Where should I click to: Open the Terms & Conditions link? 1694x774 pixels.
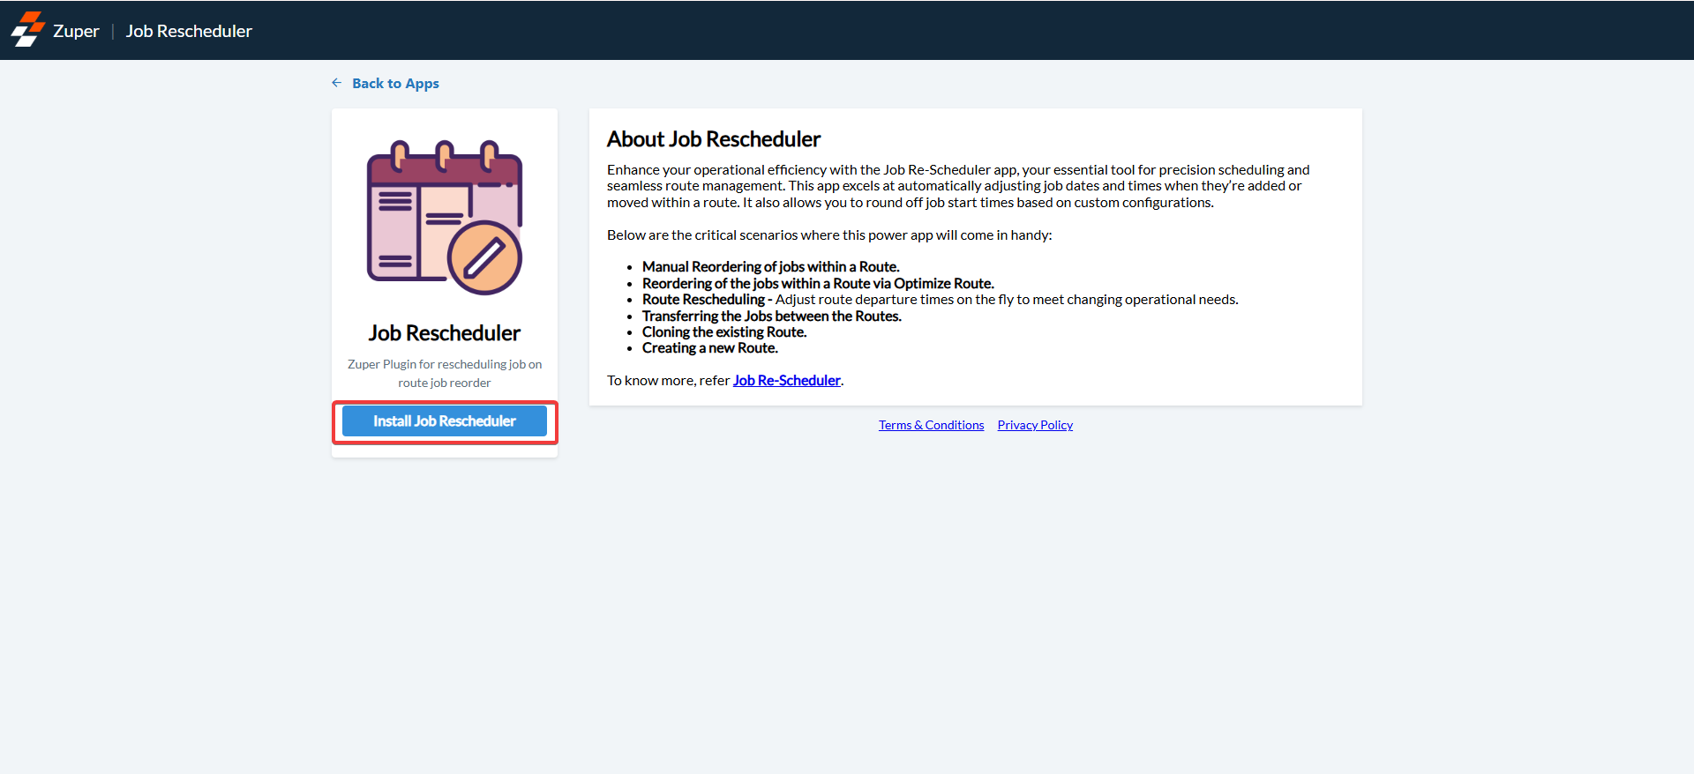931,425
